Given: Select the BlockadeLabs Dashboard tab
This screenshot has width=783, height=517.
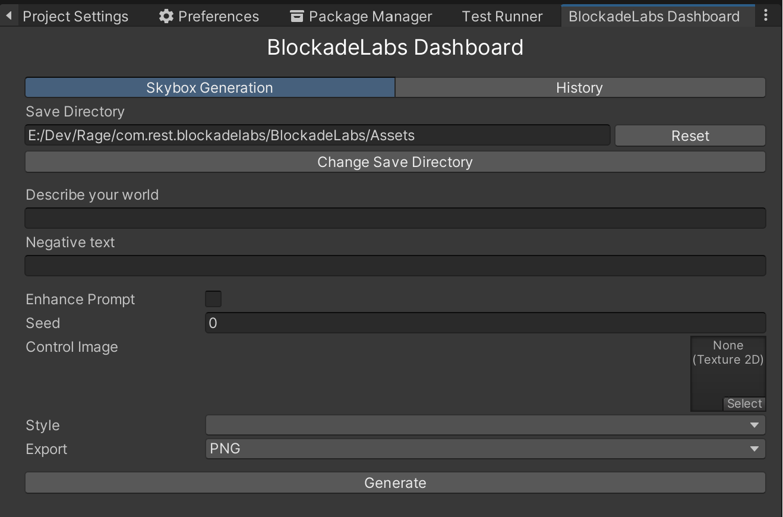Looking at the screenshot, I should coord(654,16).
